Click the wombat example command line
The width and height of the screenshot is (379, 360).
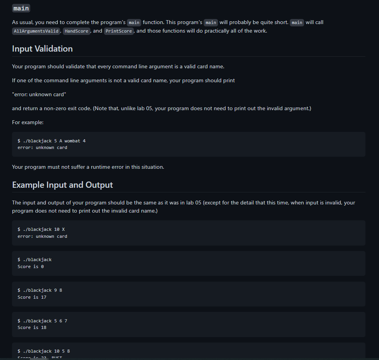52,141
